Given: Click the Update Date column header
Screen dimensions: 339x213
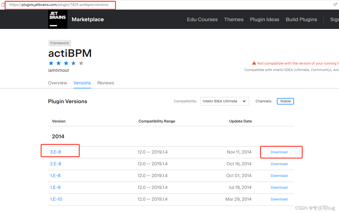Looking at the screenshot, I should 240,121.
